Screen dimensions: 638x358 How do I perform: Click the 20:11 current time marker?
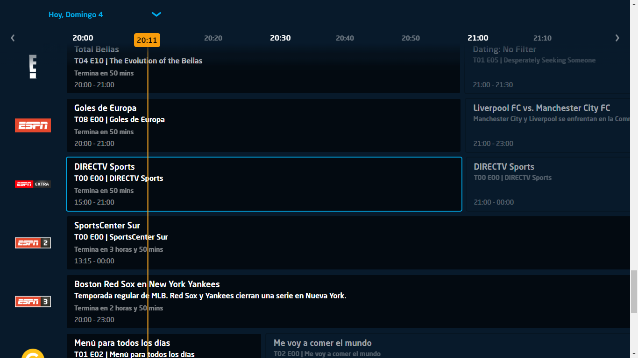[x=147, y=40]
